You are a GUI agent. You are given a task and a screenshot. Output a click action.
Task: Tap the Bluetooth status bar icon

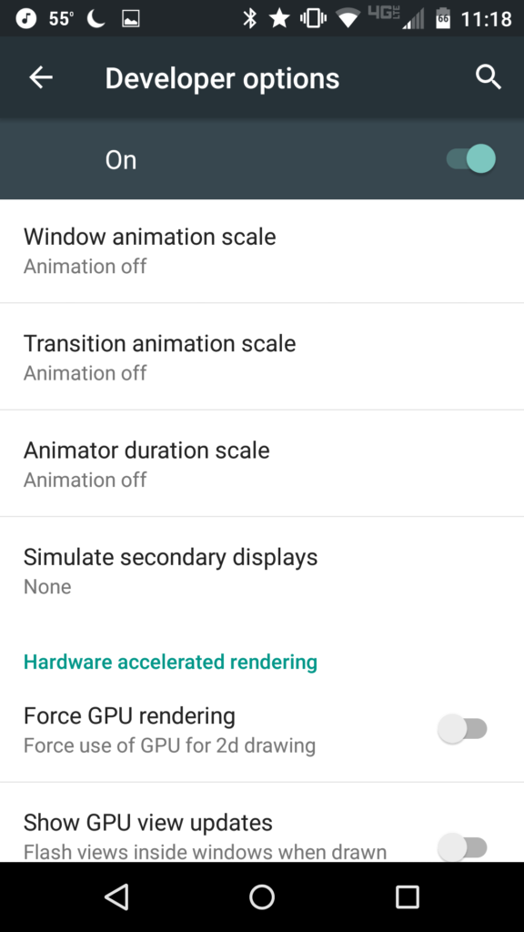click(249, 18)
